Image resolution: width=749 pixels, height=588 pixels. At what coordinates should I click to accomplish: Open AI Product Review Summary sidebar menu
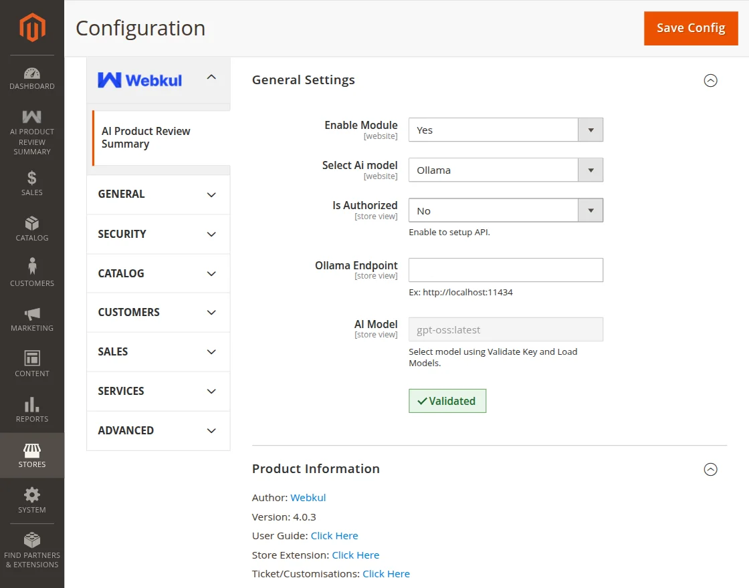point(32,133)
